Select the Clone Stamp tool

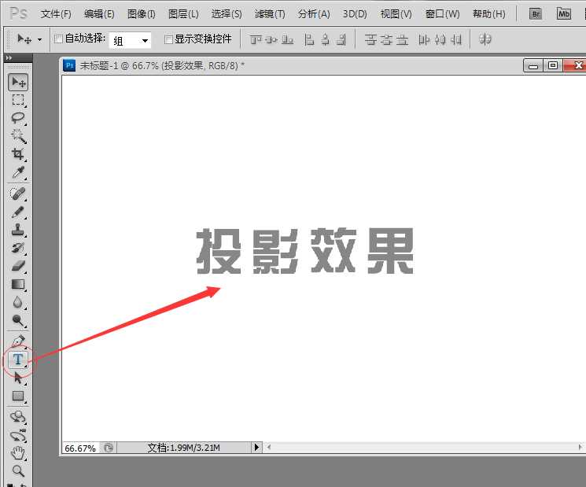(18, 230)
